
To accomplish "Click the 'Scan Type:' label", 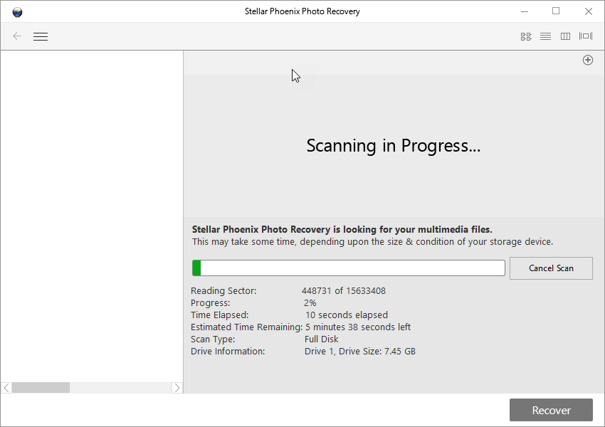I will tap(213, 339).
